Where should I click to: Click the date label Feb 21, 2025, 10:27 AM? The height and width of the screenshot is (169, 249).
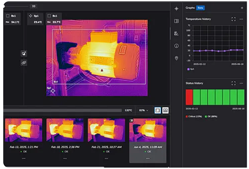[106, 147]
